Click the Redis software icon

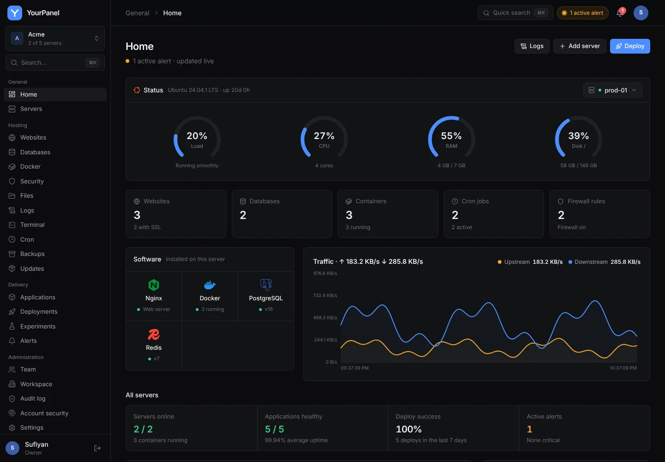click(154, 334)
